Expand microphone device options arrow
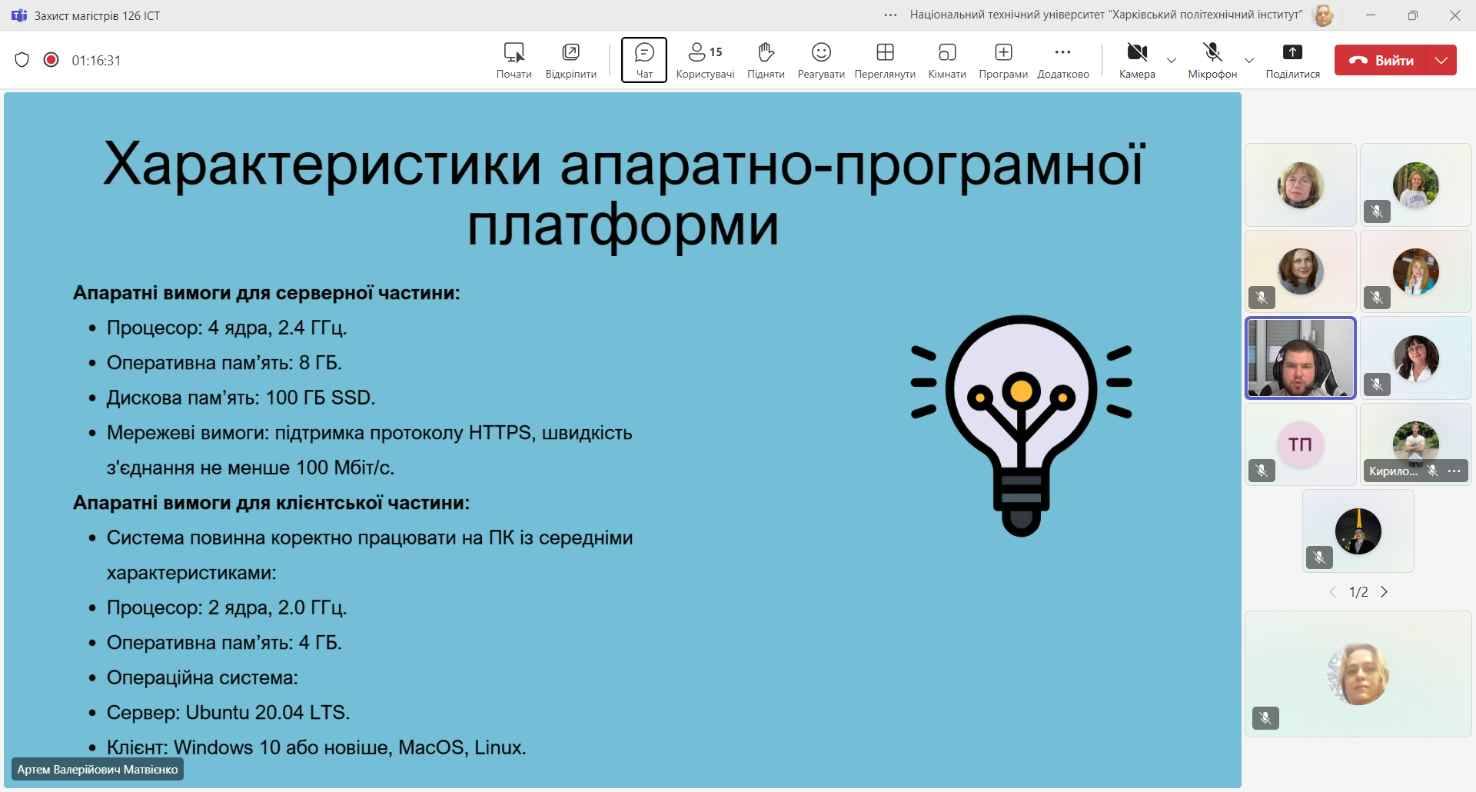The height and width of the screenshot is (792, 1476). (1249, 60)
